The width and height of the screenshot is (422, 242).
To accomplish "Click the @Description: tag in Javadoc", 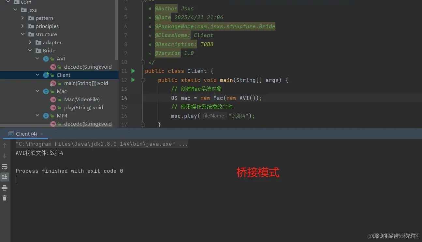I will (x=176, y=44).
